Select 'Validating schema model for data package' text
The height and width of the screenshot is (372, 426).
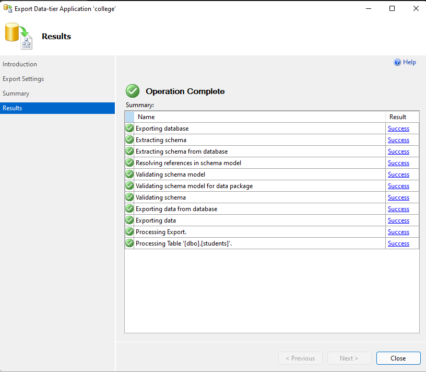(x=194, y=186)
